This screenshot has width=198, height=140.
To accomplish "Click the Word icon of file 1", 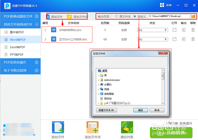I will coord(54,30).
